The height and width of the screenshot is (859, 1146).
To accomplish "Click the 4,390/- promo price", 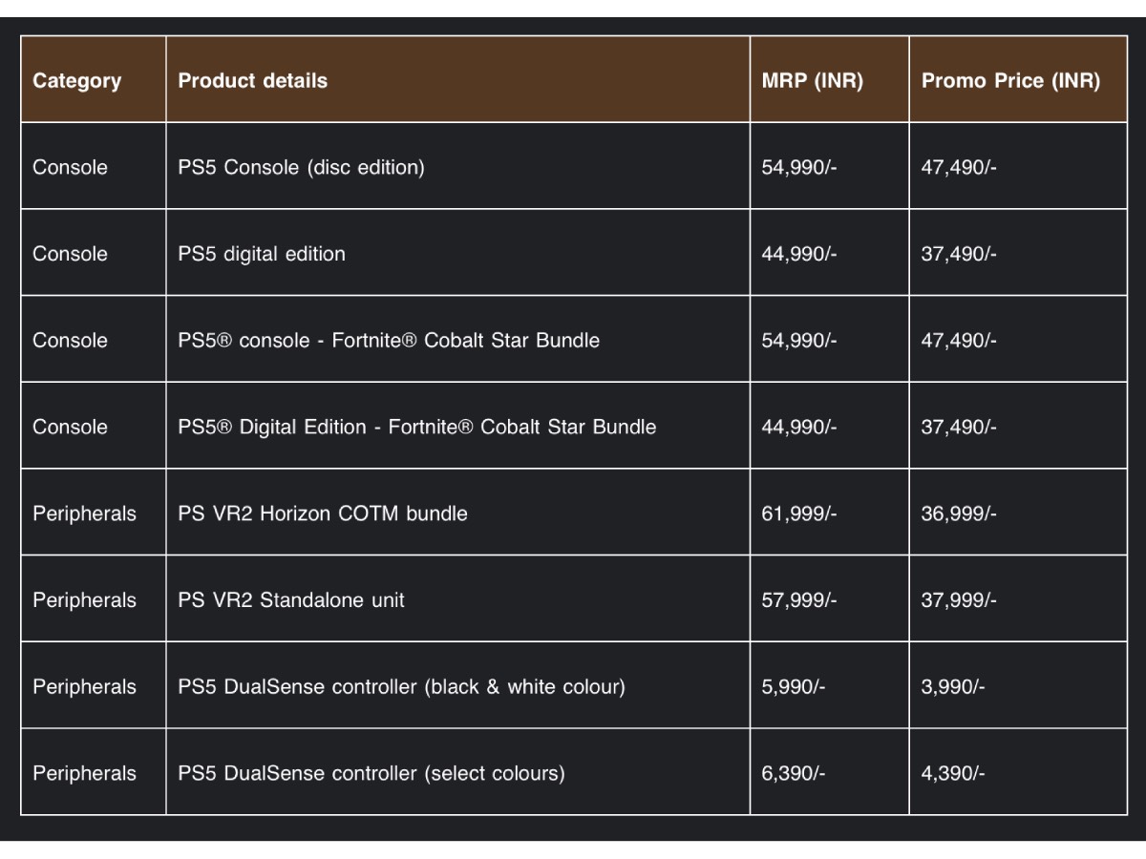I will 953,774.
